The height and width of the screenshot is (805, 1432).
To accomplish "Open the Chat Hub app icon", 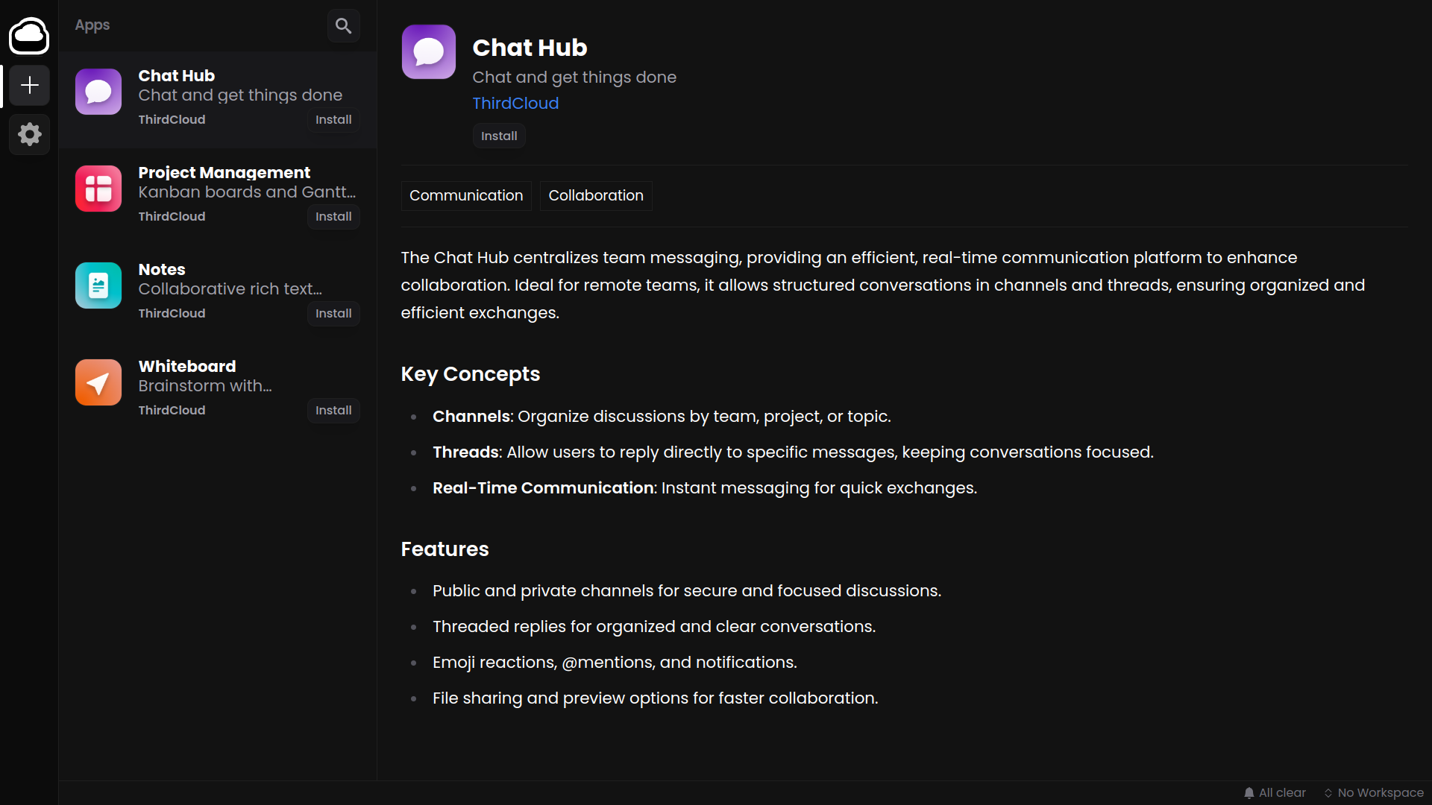I will point(98,91).
